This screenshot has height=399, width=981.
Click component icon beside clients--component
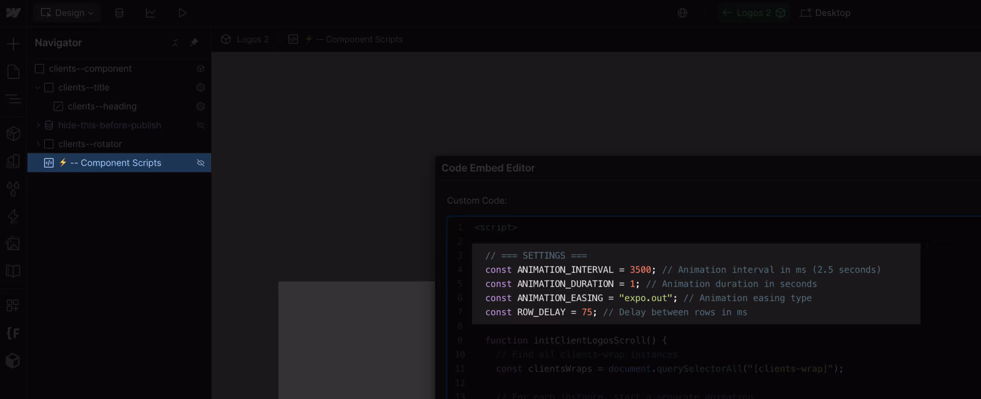201,69
